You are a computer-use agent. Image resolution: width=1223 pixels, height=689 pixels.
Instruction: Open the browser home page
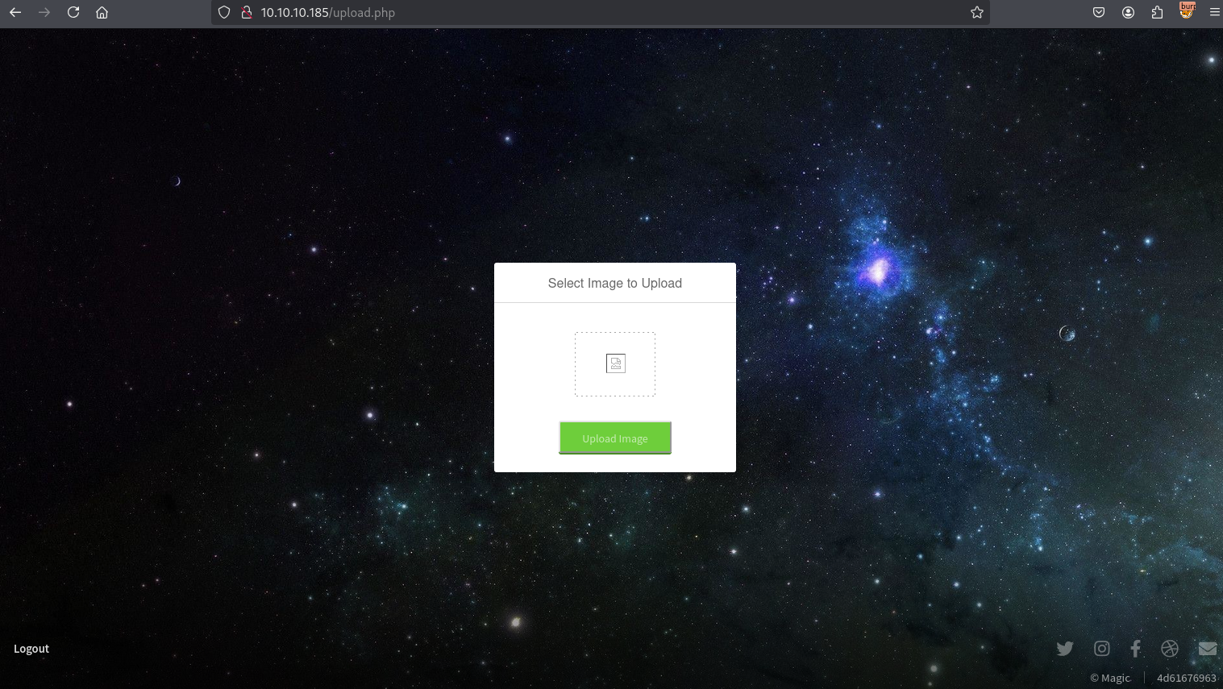[x=102, y=12]
